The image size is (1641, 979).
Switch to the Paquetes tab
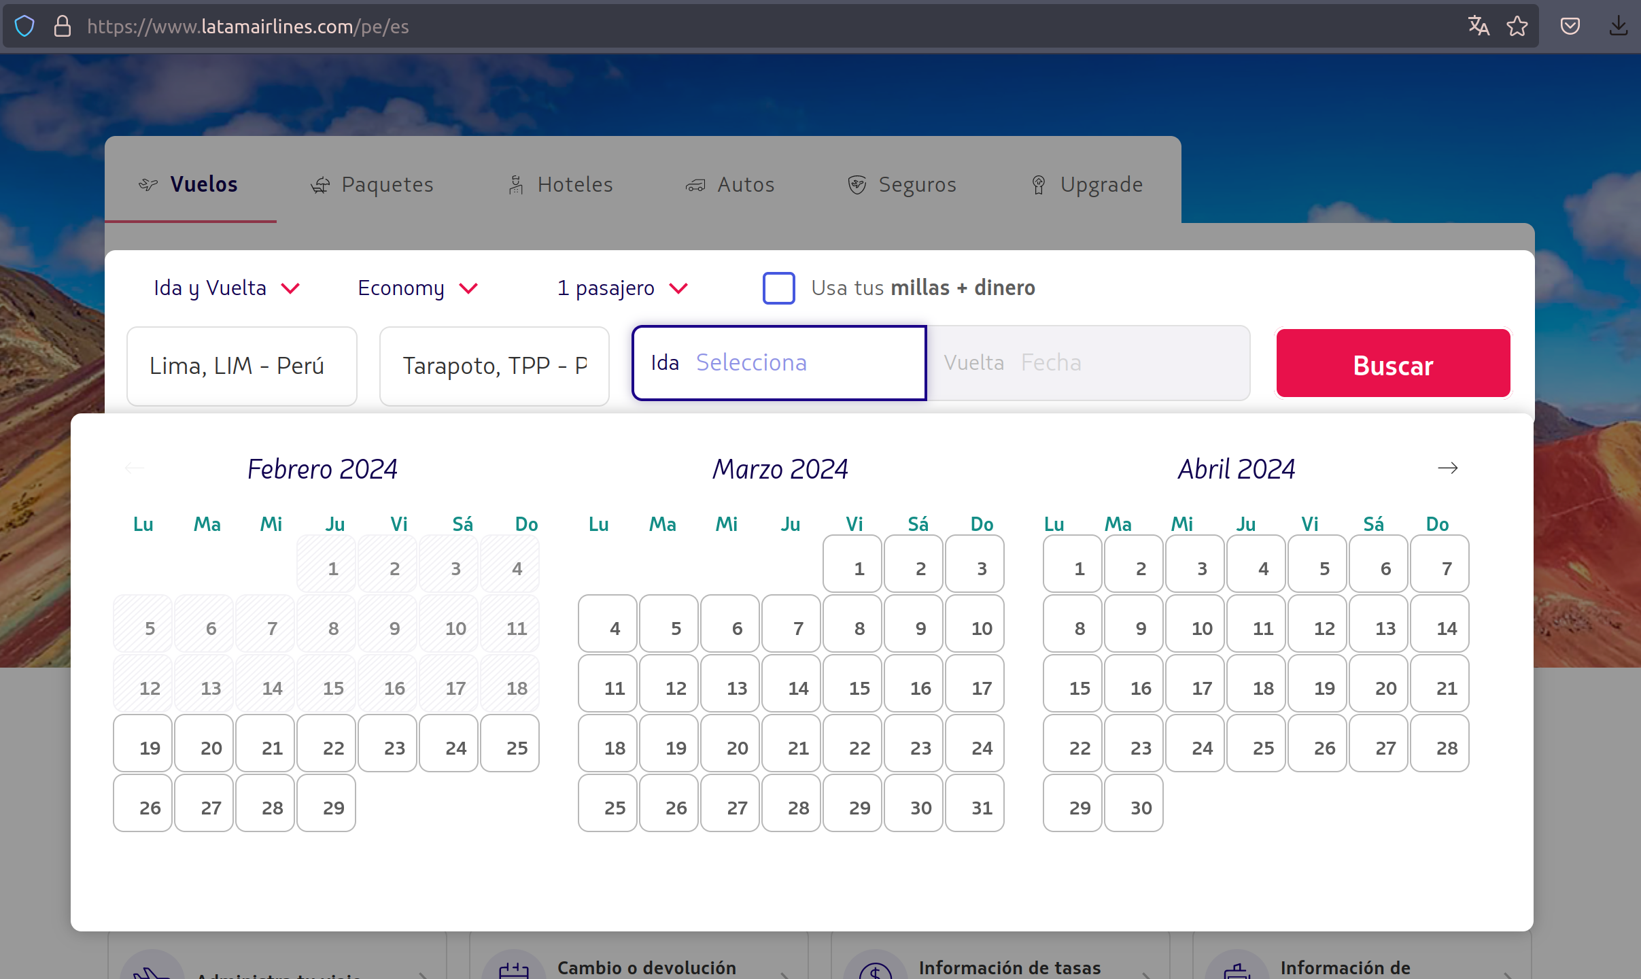[x=372, y=185]
